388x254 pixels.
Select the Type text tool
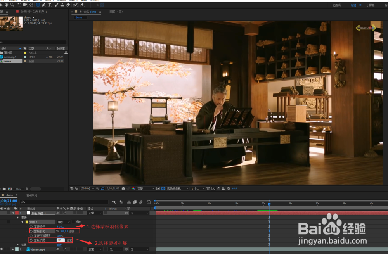[x=50, y=5]
